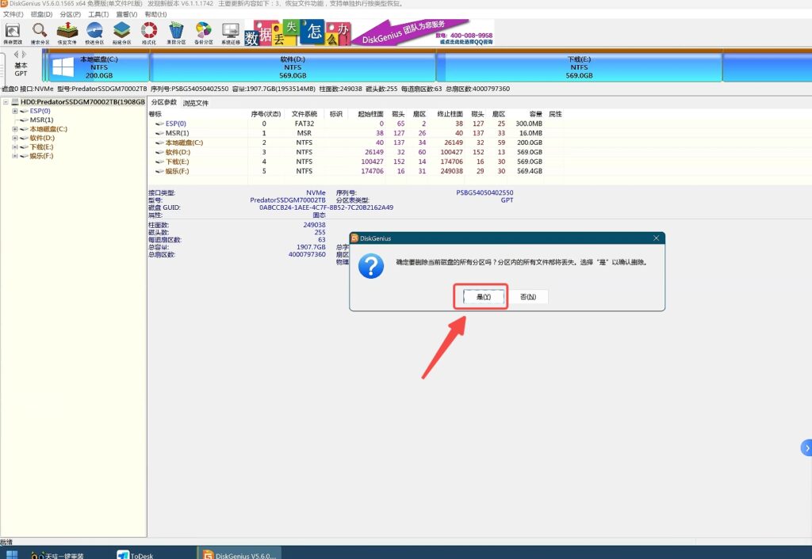Open the Backup Partition (备份分区) tool
The width and height of the screenshot is (812, 559).
(x=204, y=32)
